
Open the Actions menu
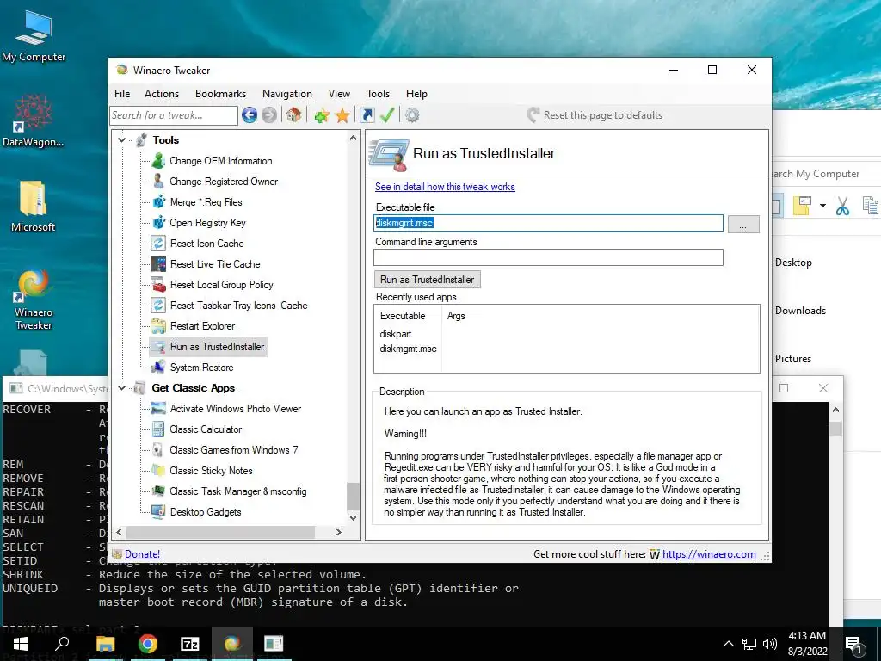coord(162,94)
